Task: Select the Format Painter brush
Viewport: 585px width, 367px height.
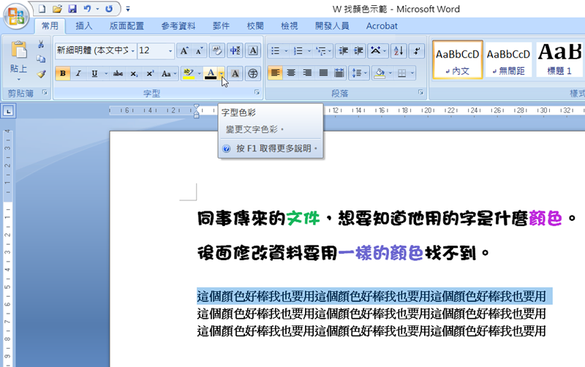Action: (x=41, y=74)
